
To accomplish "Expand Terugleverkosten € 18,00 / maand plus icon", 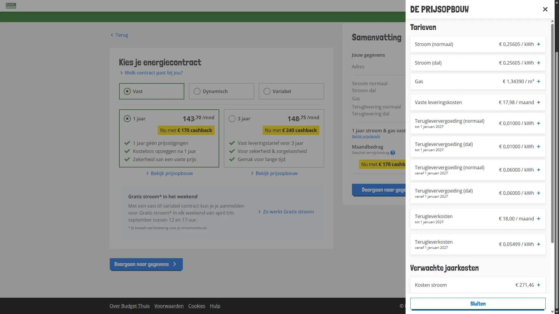I will (x=539, y=219).
